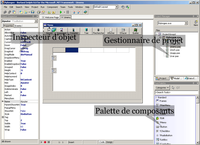Close the Umenu tab using x

62,17
